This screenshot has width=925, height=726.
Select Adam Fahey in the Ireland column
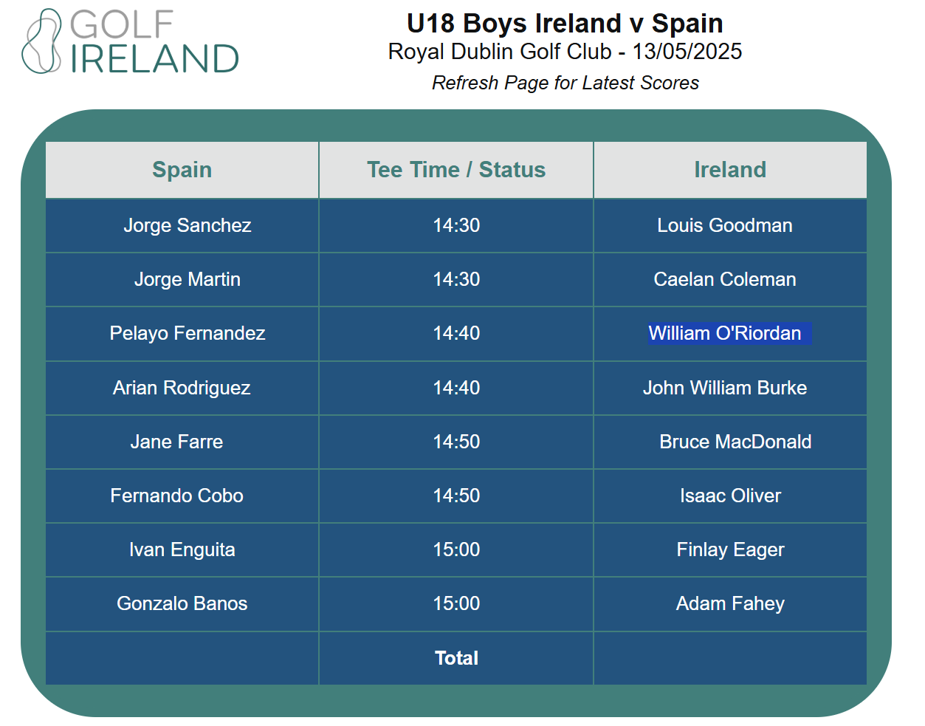[730, 603]
